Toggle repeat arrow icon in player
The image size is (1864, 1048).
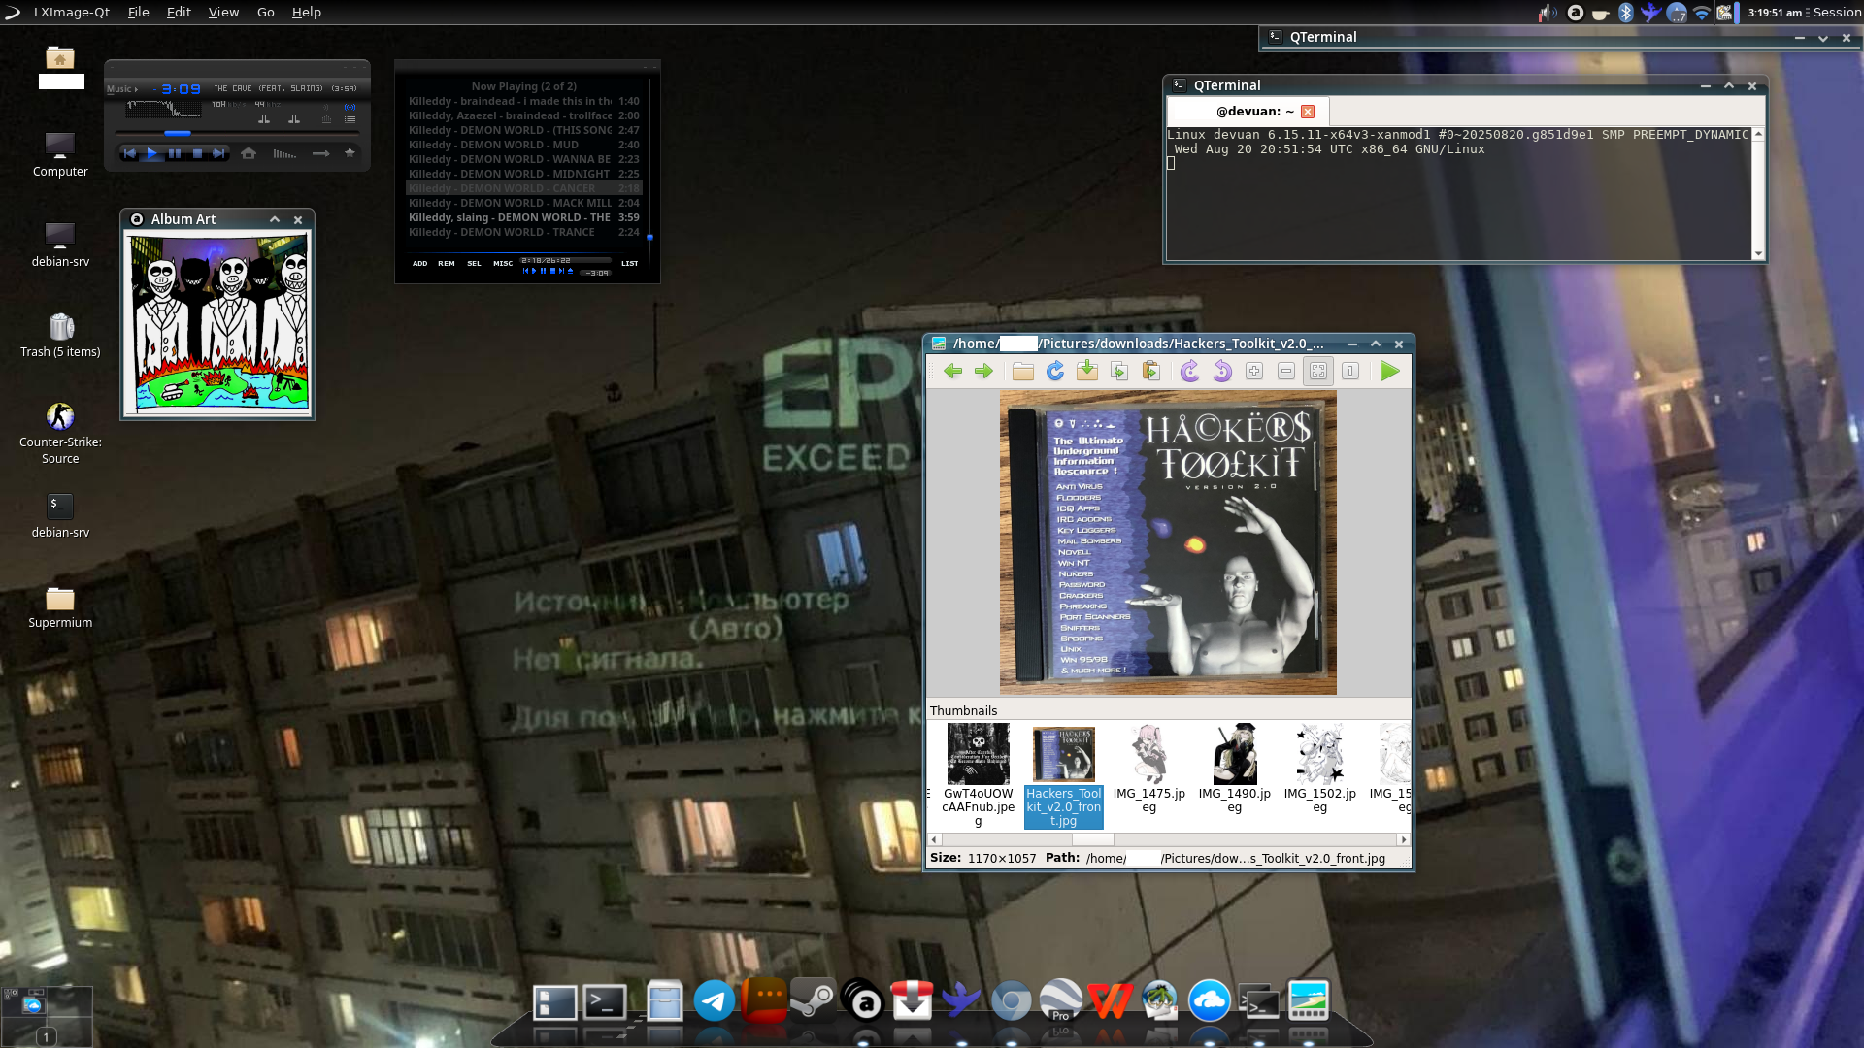click(x=320, y=153)
